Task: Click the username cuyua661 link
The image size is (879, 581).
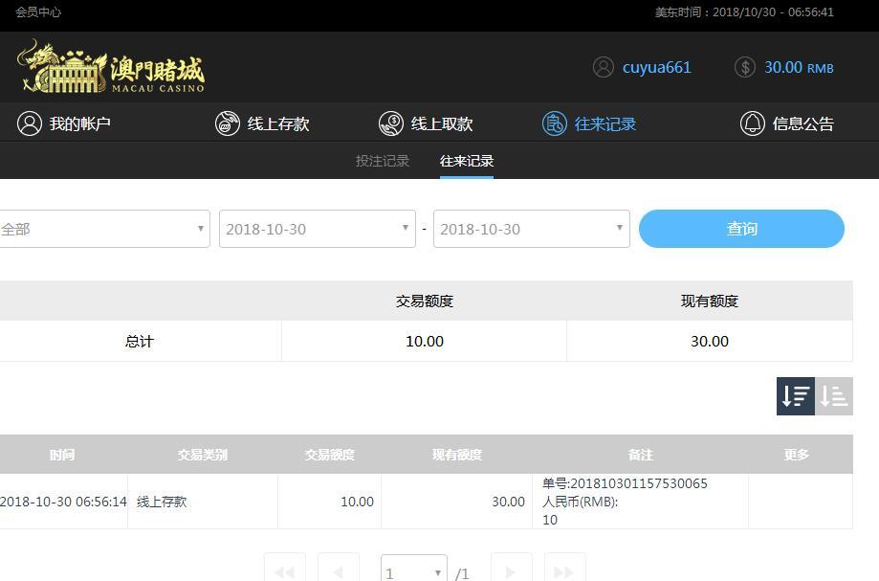Action: click(656, 67)
